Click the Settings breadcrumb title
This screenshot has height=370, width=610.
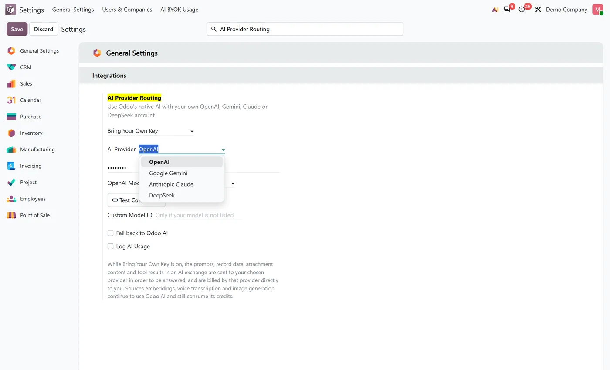click(73, 29)
